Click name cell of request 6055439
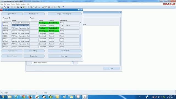Image resolution: width=176 pixels, height=99 pixels. coord(20,46)
